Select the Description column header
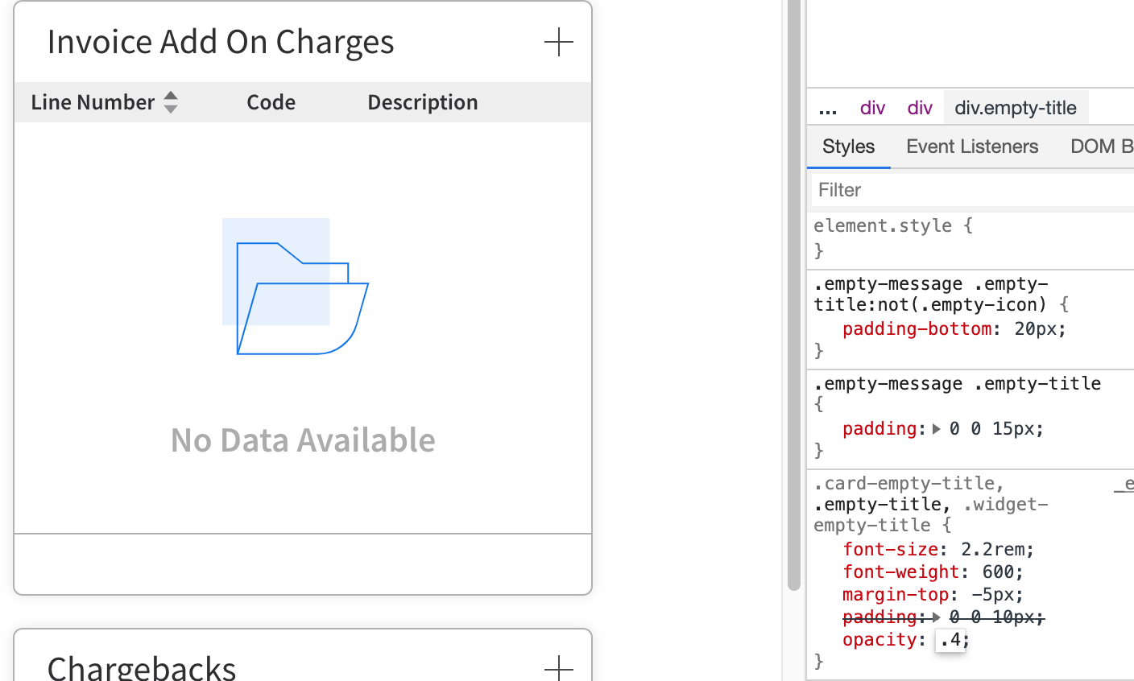The image size is (1134, 681). [423, 102]
